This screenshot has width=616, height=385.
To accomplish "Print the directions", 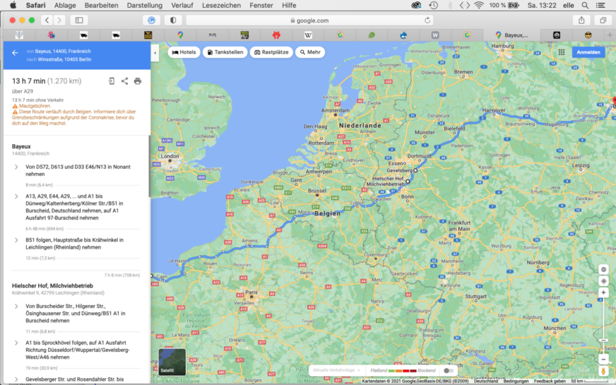I will [138, 81].
